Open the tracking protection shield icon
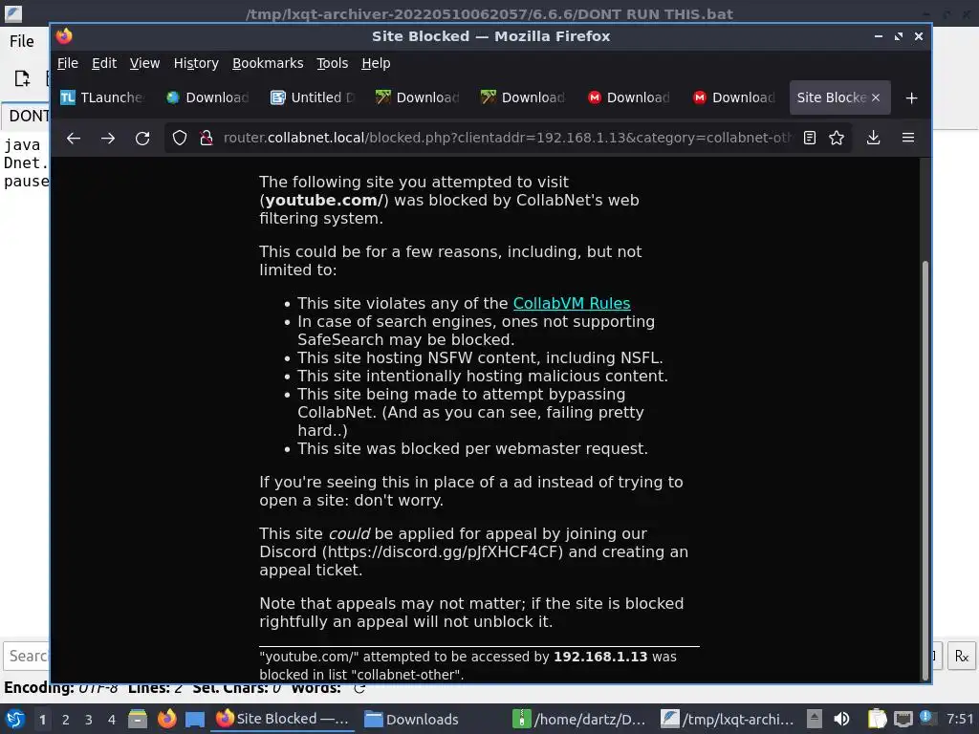Viewport: 979px width, 734px height. [x=180, y=138]
